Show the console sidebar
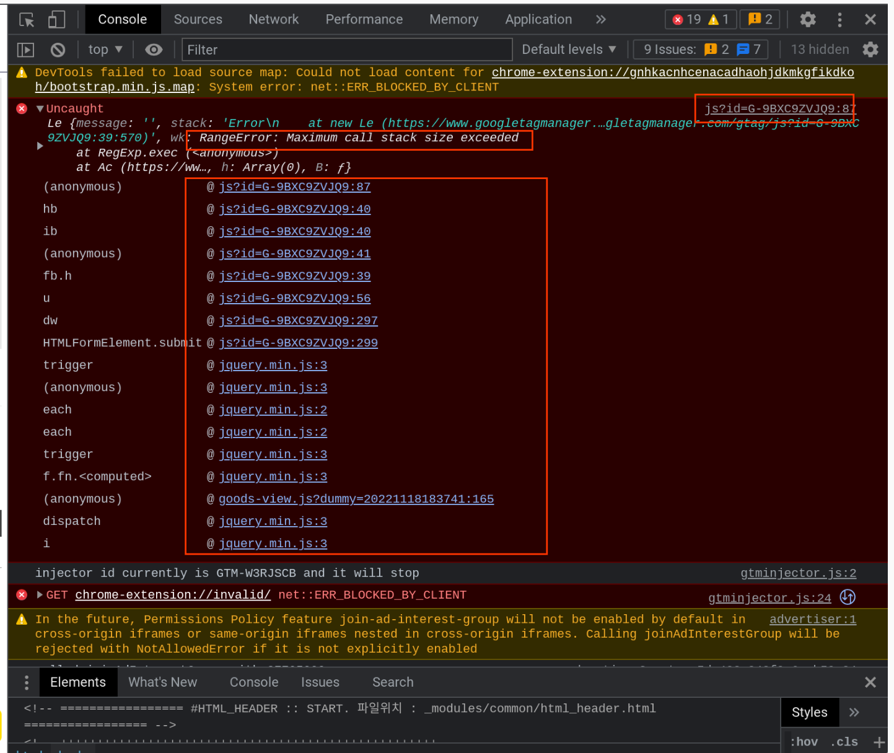 pos(25,50)
